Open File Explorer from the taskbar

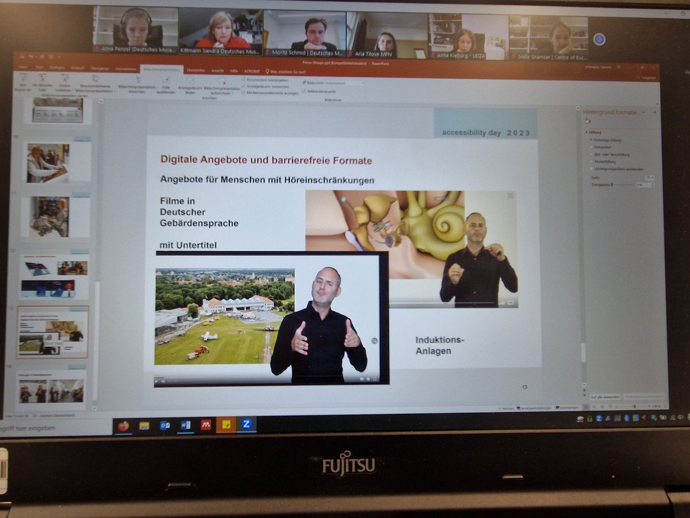(x=144, y=426)
